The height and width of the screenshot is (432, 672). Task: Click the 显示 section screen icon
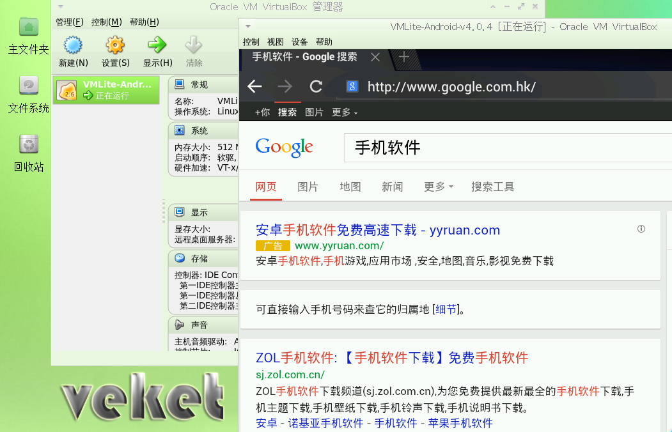[x=180, y=212]
